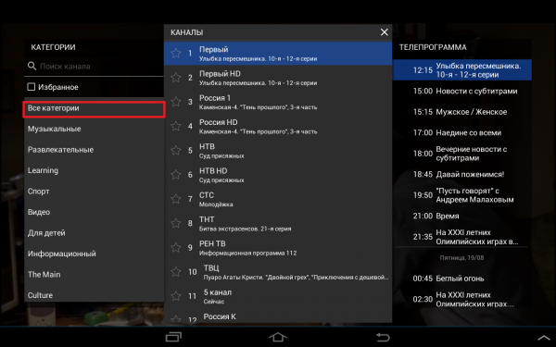
Task: Open The Main category
Action: [x=94, y=275]
